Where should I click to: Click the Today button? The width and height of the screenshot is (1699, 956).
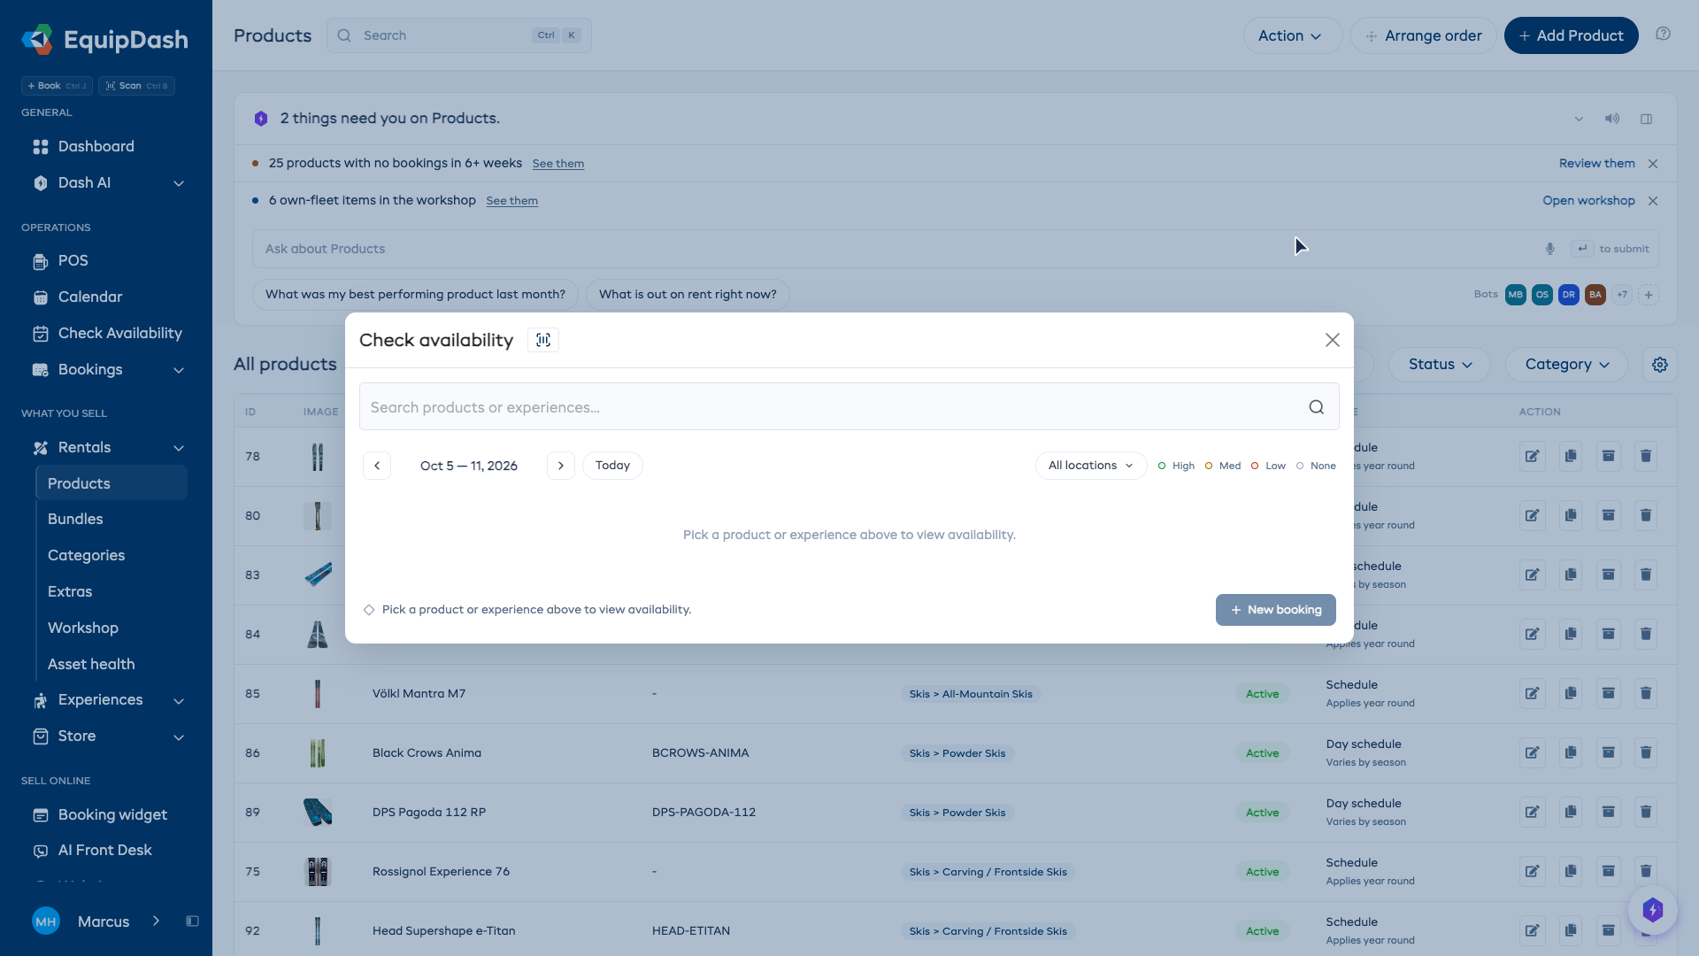612,466
